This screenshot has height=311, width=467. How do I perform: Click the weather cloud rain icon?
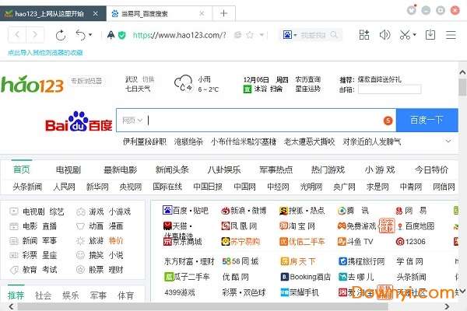point(183,83)
